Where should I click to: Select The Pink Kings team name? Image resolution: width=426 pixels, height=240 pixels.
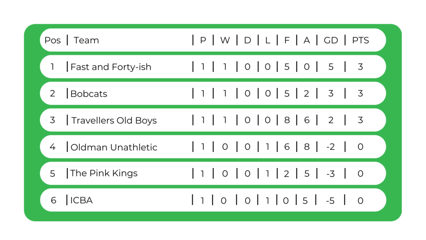coord(104,173)
